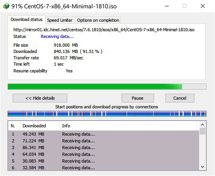Click the Downloaded value 840.136 MB

[78, 51]
